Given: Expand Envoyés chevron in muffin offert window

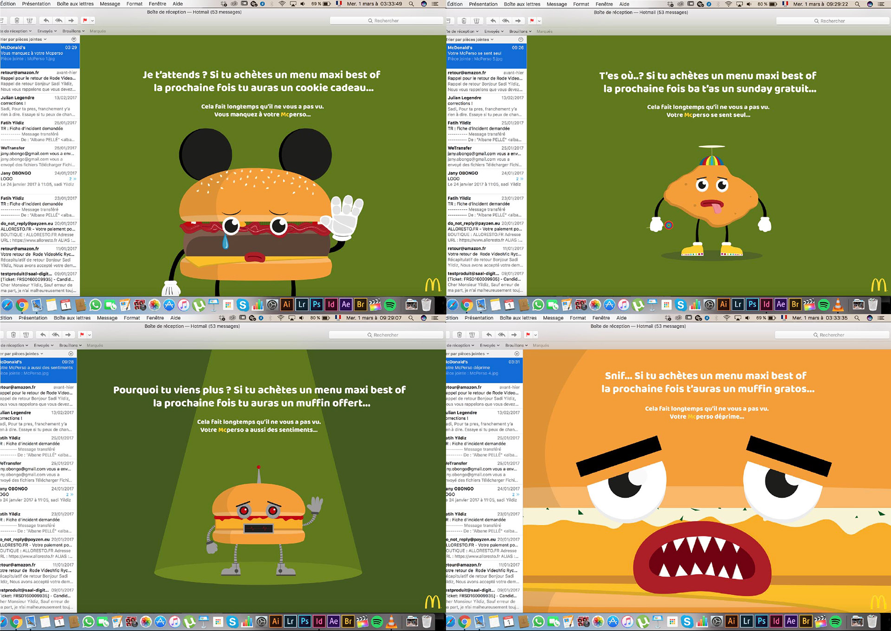Looking at the screenshot, I should click(x=52, y=345).
